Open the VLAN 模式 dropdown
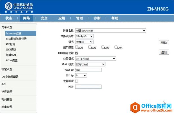 (90, 64)
